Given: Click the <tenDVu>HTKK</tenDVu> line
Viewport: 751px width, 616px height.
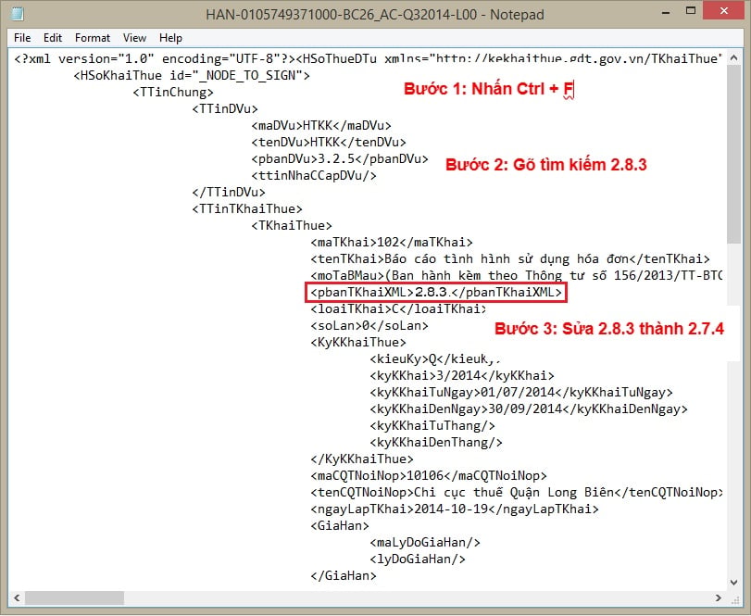Looking at the screenshot, I should [329, 143].
